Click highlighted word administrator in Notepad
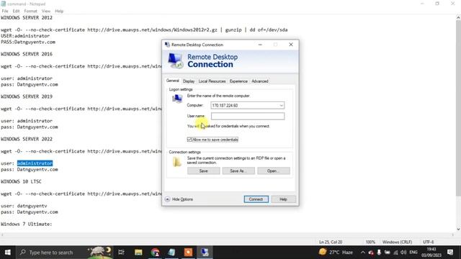 click(x=35, y=163)
